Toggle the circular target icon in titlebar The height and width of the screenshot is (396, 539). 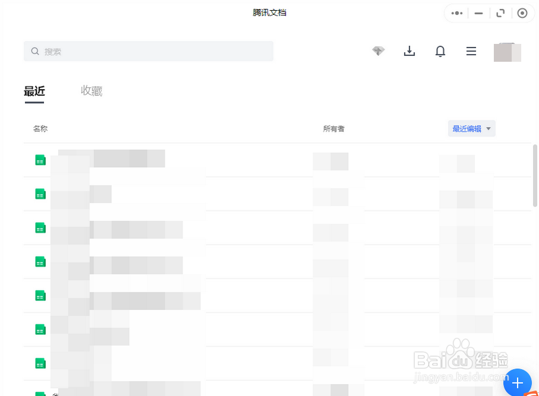click(522, 12)
